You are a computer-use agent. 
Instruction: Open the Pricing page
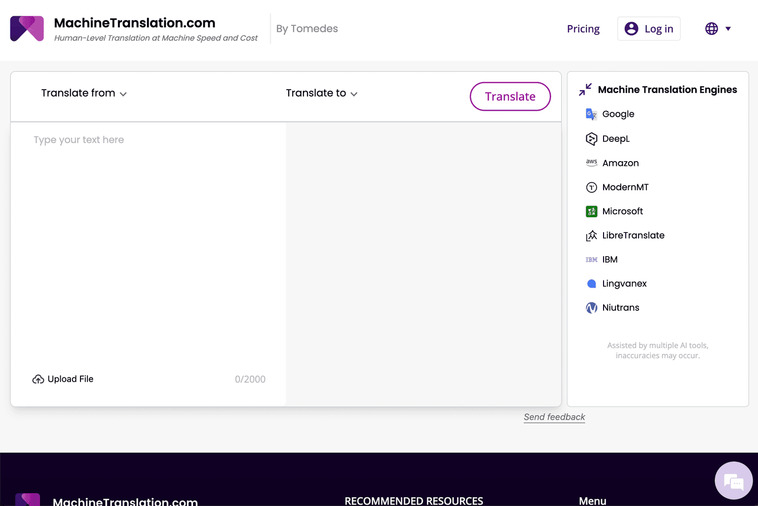[x=583, y=29]
